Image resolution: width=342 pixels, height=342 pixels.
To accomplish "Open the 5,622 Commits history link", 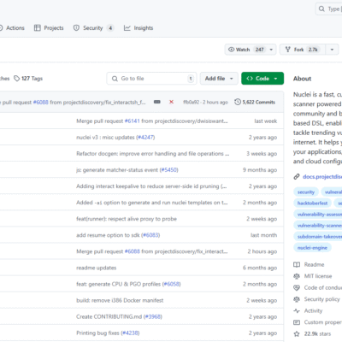I will (255, 102).
